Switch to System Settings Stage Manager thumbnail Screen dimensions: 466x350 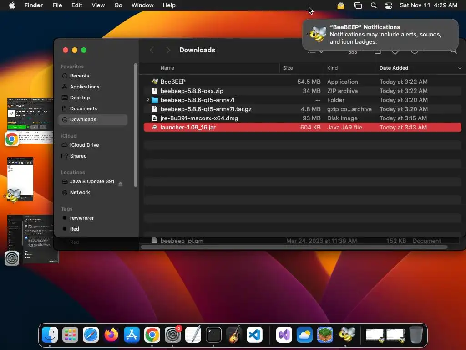point(32,239)
